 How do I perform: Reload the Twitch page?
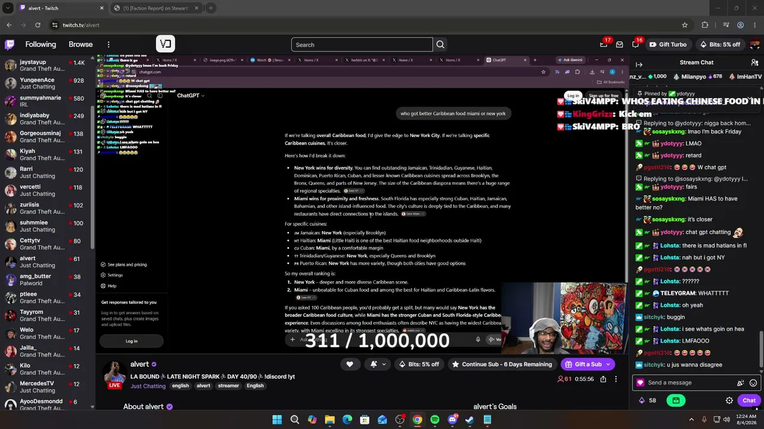point(38,25)
